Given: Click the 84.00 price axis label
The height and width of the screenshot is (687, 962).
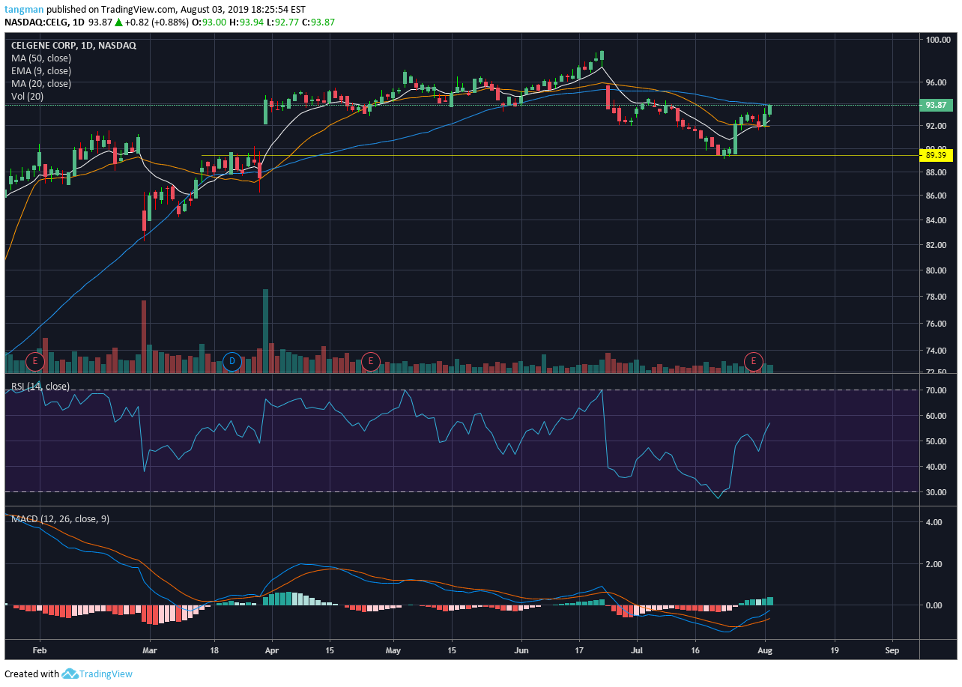Looking at the screenshot, I should click(937, 220).
